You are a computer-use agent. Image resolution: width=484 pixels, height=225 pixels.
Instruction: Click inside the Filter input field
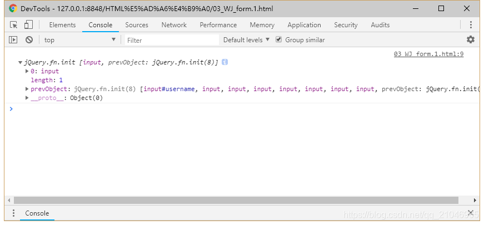[x=172, y=40]
